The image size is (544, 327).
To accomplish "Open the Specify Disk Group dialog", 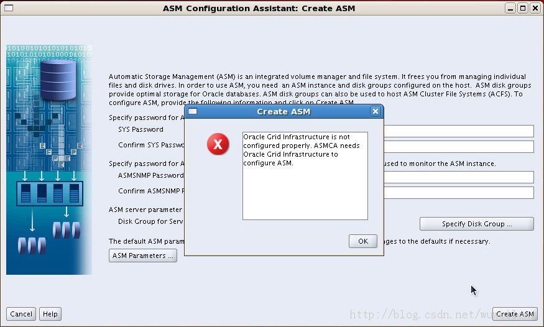I will (476, 224).
